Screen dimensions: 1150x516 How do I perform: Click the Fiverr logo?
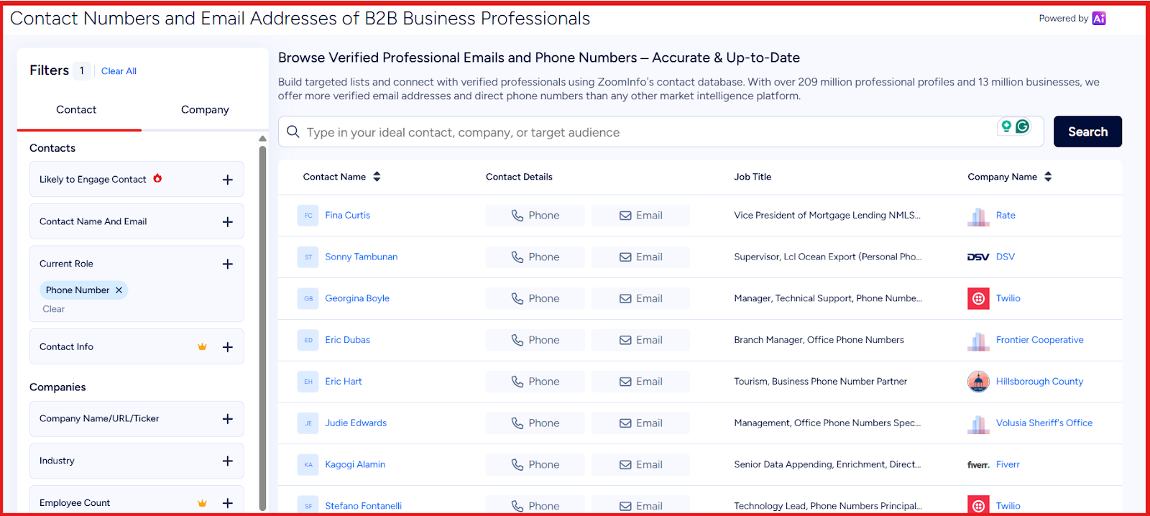tap(978, 465)
